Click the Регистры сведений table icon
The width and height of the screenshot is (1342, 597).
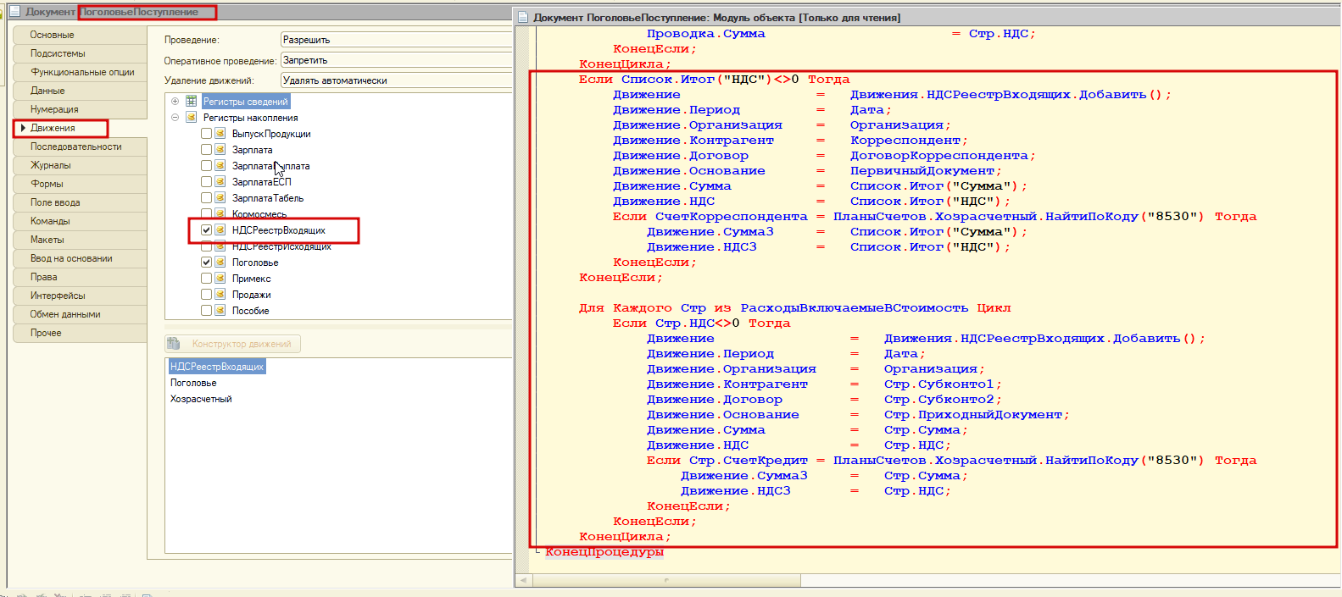192,102
